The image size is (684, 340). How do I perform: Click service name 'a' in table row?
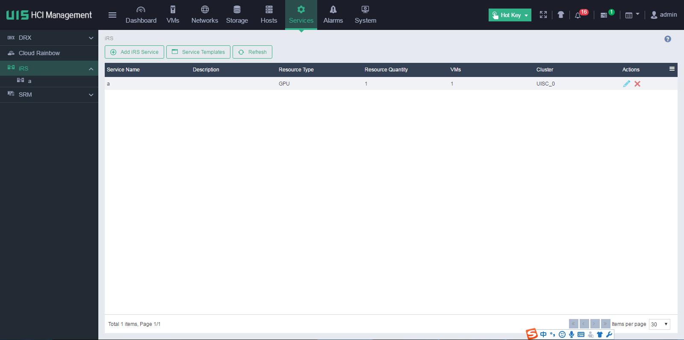click(108, 84)
